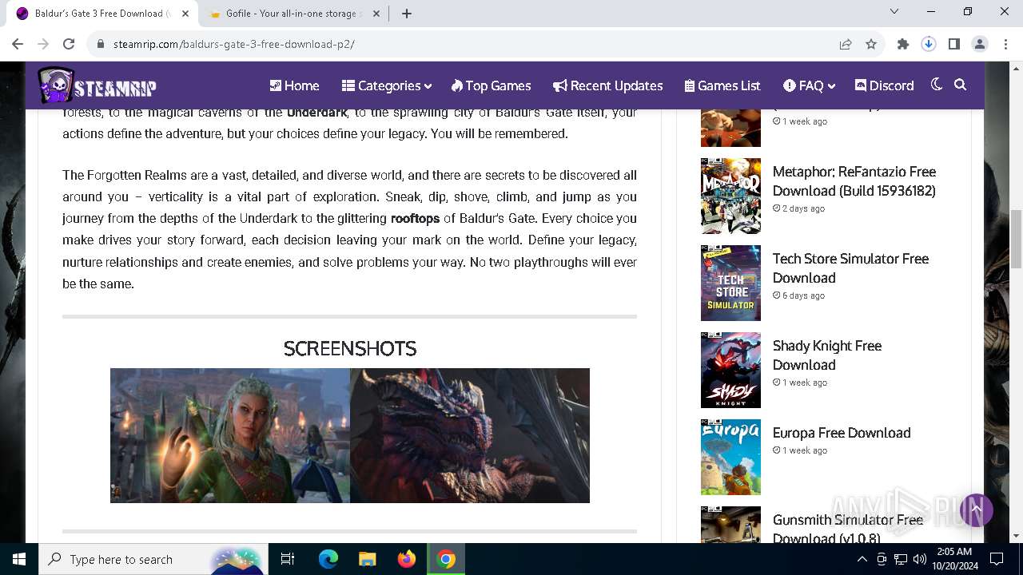
Task: Open volume control in system tray
Action: click(920, 559)
